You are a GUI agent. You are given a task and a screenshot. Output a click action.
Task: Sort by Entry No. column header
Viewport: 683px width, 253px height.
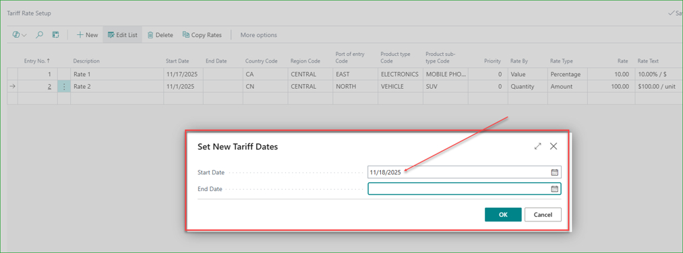37,61
